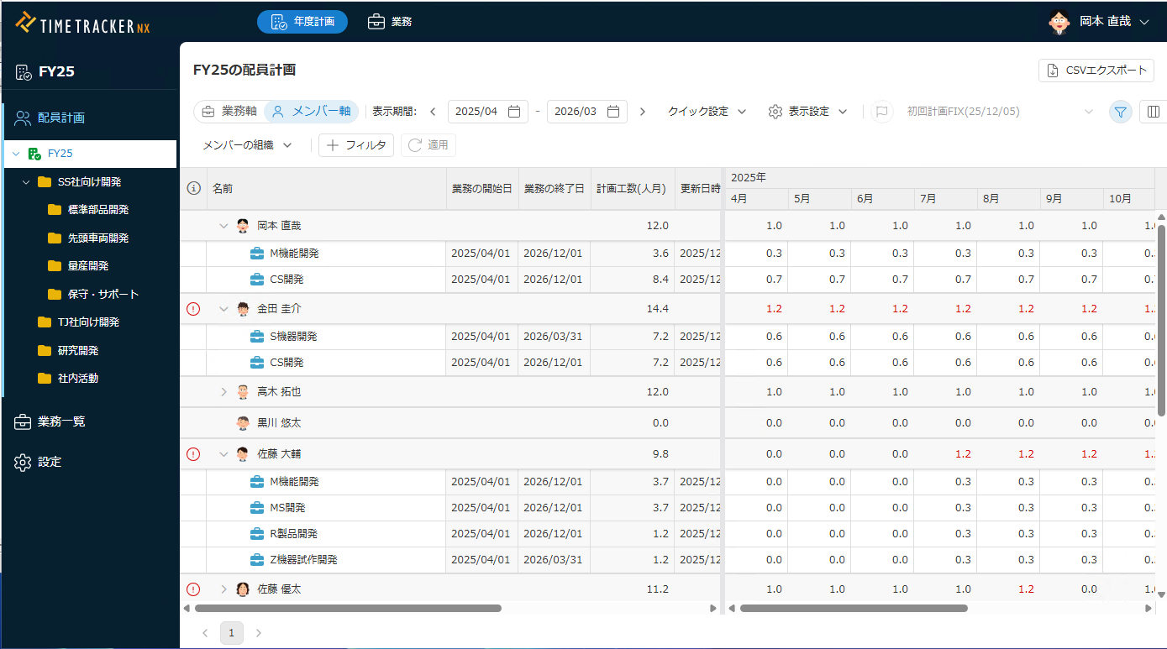Viewport: 1167px width, 649px height.
Task: Click the flag icon beside plan version
Action: click(881, 112)
